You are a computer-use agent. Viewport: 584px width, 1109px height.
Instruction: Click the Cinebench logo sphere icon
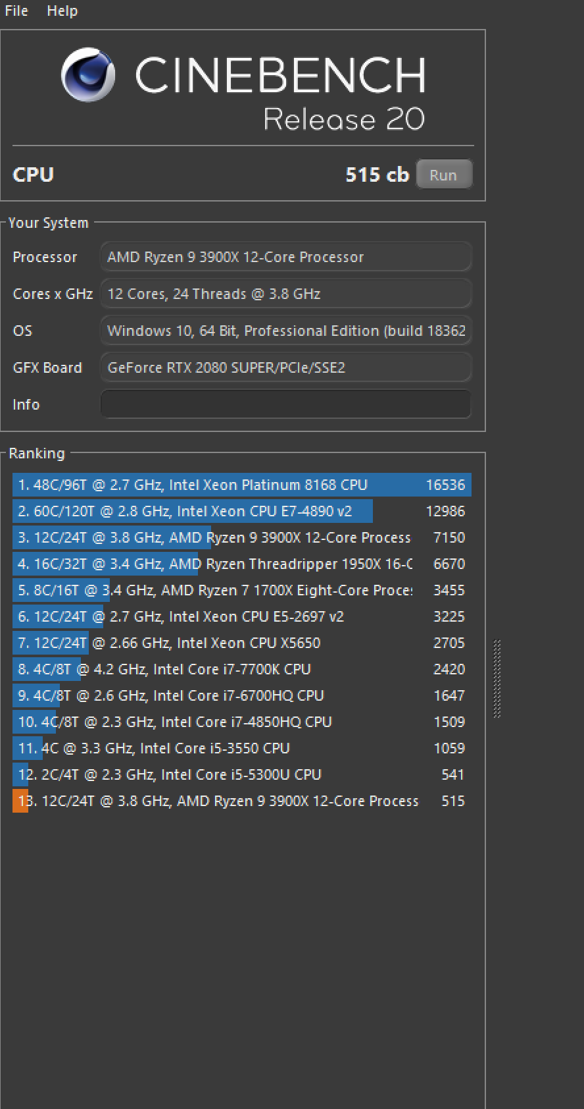(x=88, y=74)
